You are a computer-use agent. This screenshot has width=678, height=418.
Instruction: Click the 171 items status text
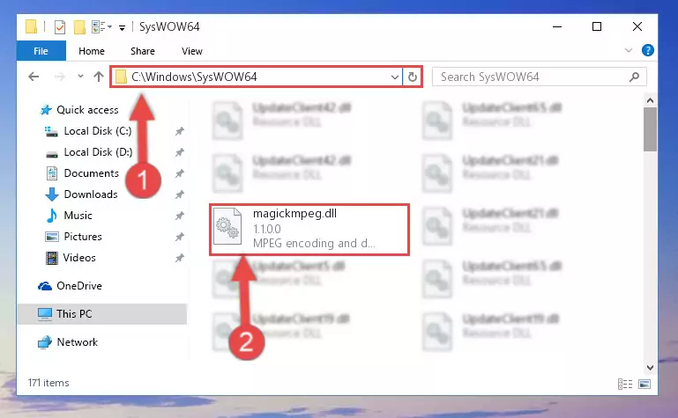pos(48,383)
